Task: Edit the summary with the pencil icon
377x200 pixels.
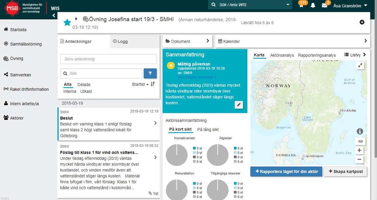Action: 239,105
